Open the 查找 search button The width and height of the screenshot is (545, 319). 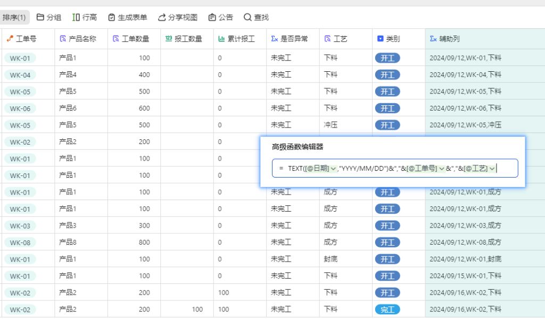coord(256,18)
